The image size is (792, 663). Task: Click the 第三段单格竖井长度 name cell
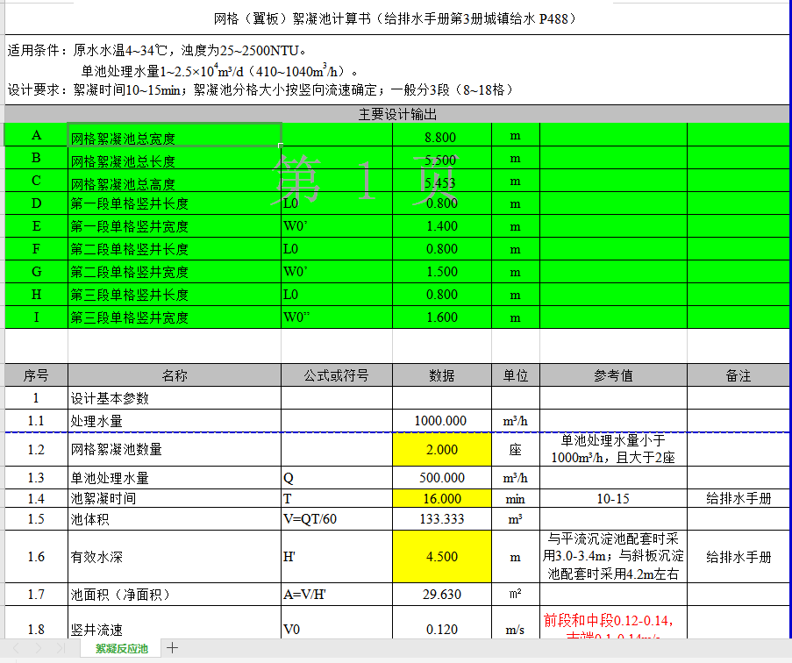[175, 295]
